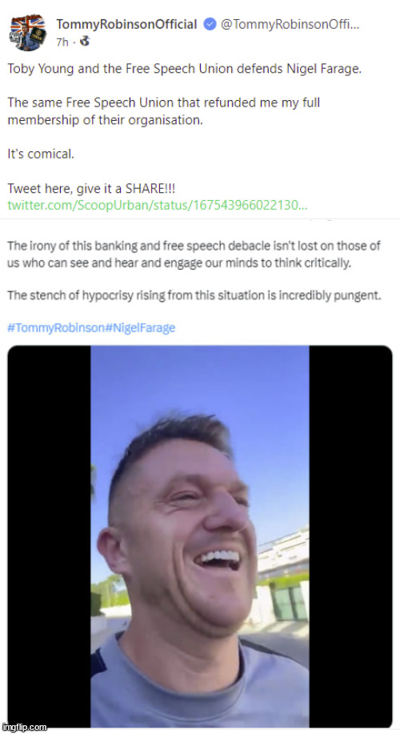
Task: Click the left black bar of the video
Action: [x=49, y=536]
